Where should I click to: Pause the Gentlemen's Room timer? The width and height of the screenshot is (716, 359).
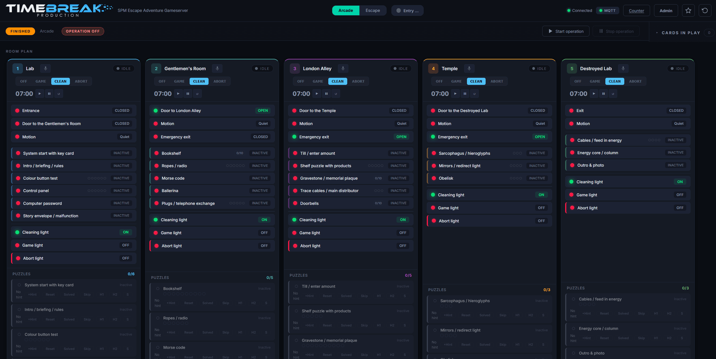[x=188, y=94]
